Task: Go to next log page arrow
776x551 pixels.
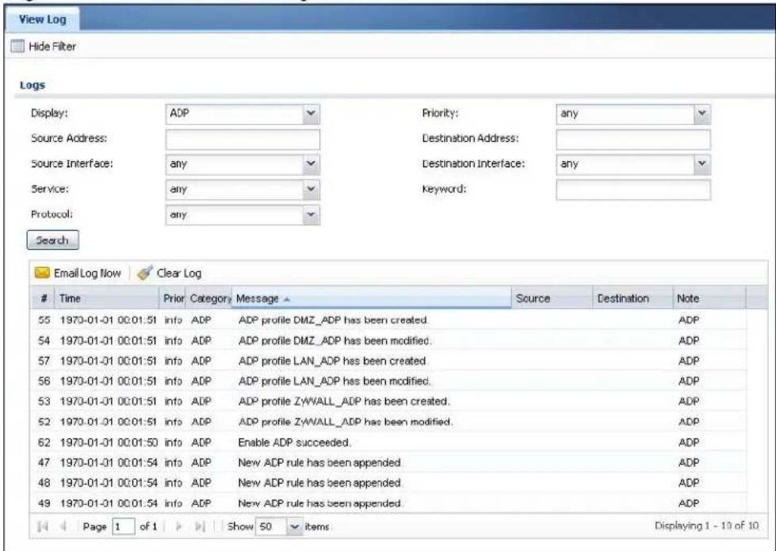Action: (x=179, y=526)
